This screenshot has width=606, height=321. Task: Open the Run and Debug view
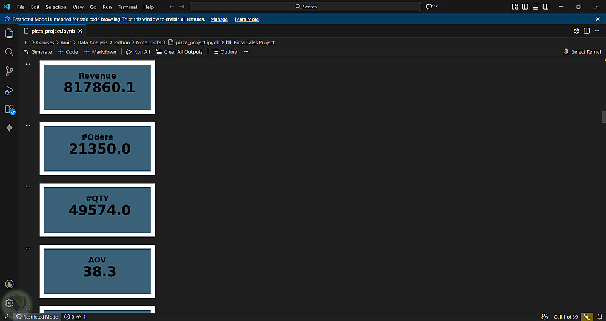[9, 91]
